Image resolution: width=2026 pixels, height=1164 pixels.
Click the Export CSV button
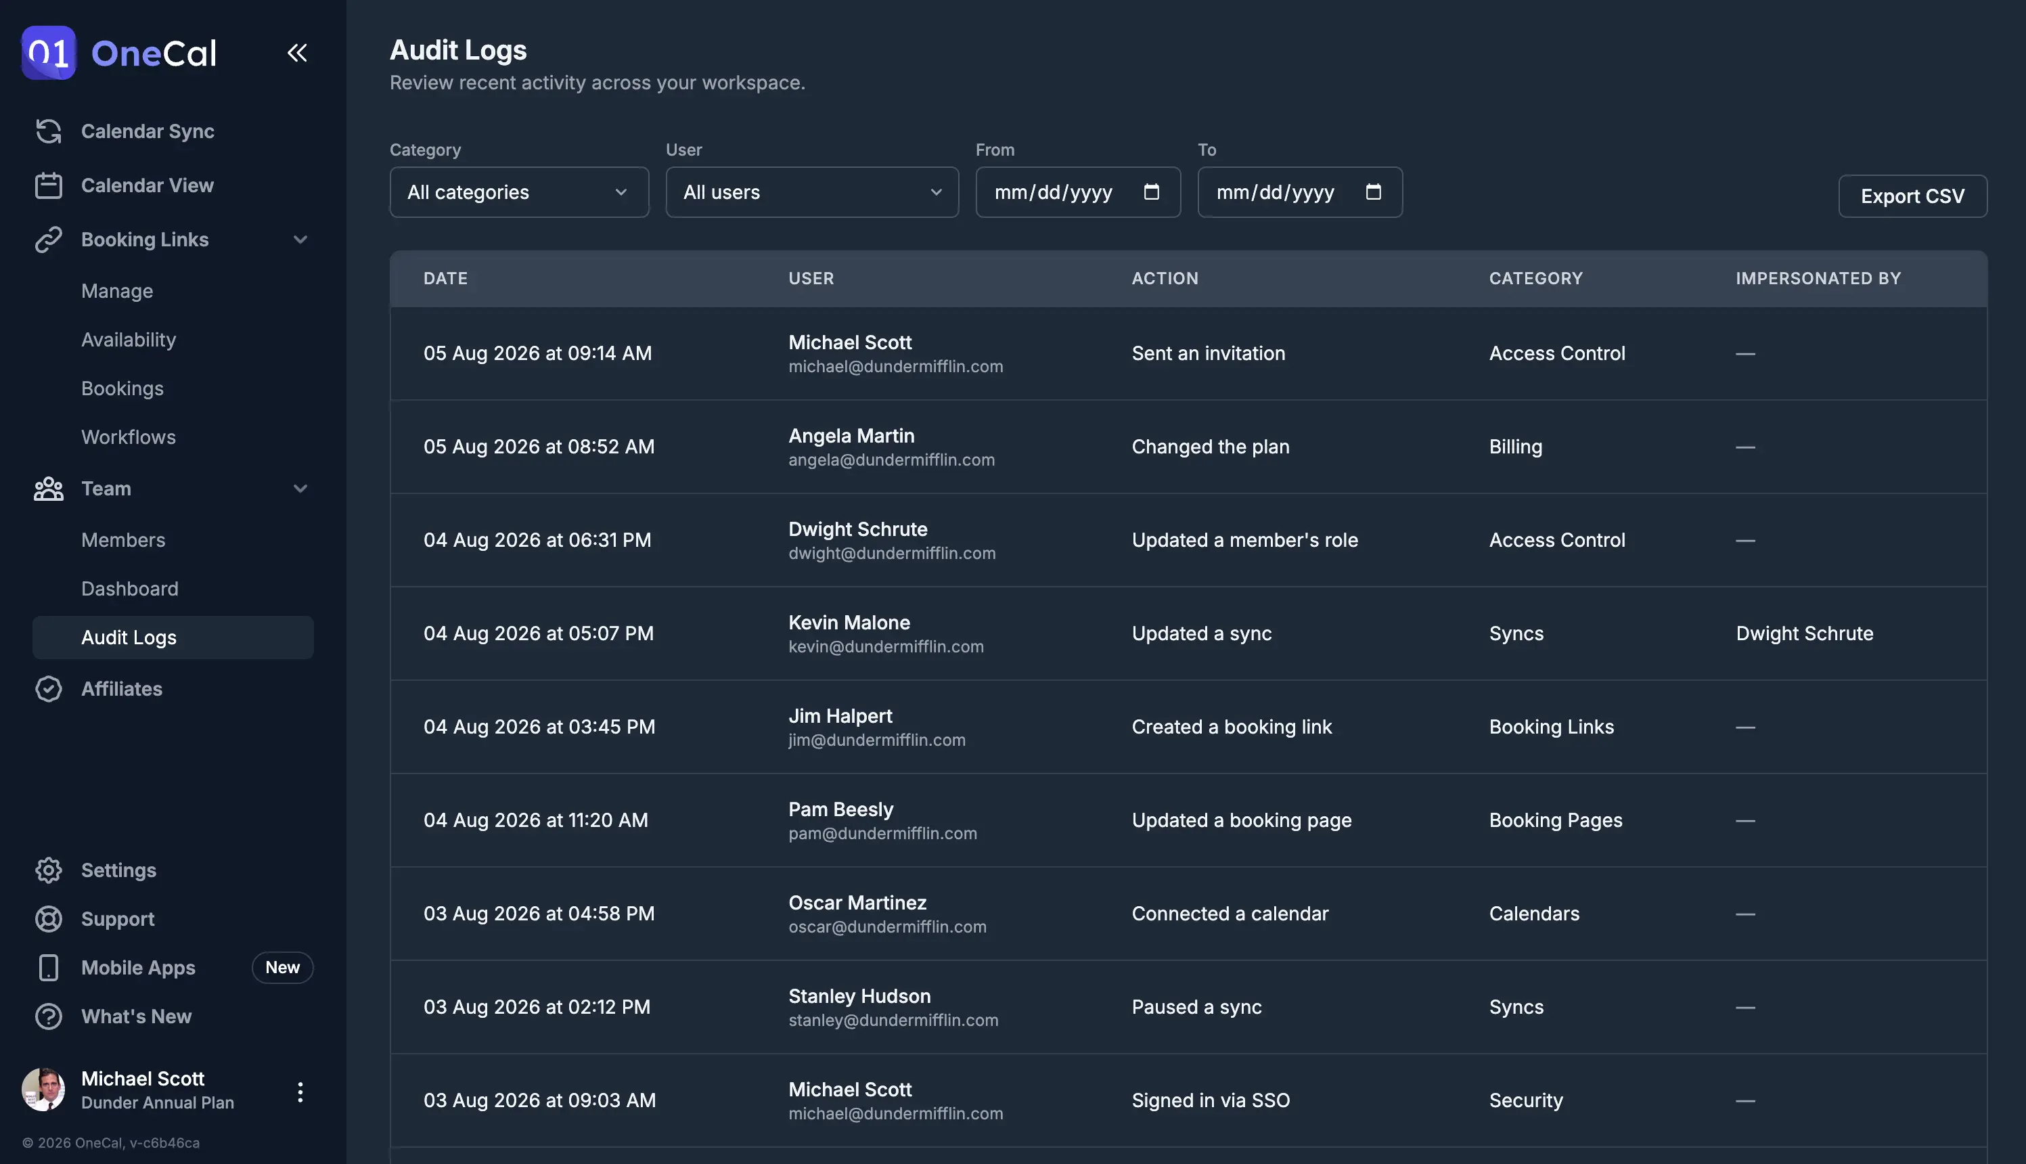(x=1912, y=196)
